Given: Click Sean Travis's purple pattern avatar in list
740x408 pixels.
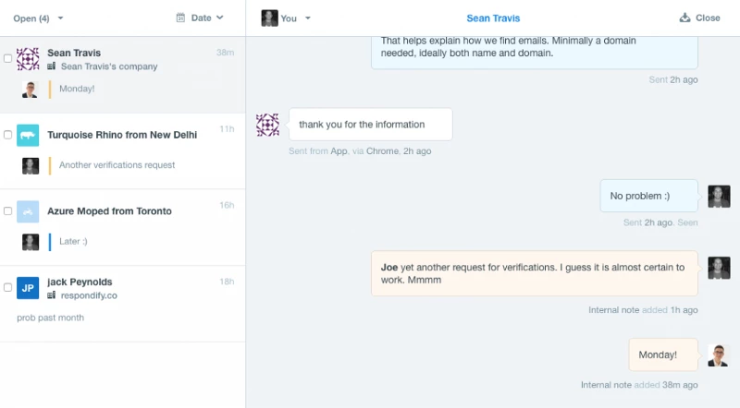Looking at the screenshot, I should [28, 59].
